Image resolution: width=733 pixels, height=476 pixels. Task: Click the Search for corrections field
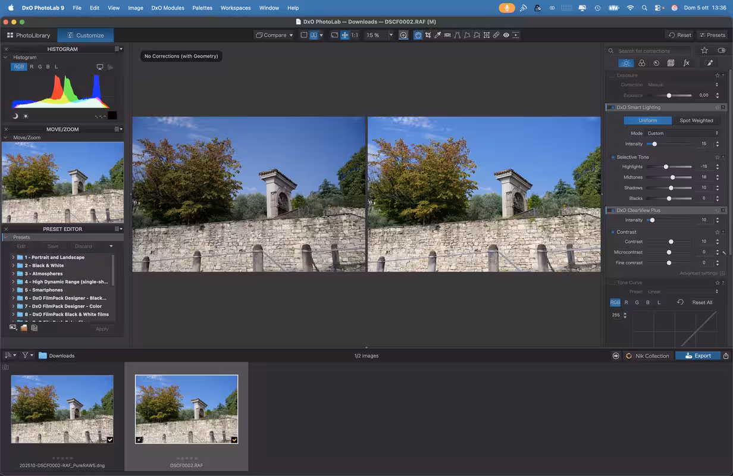(651, 51)
